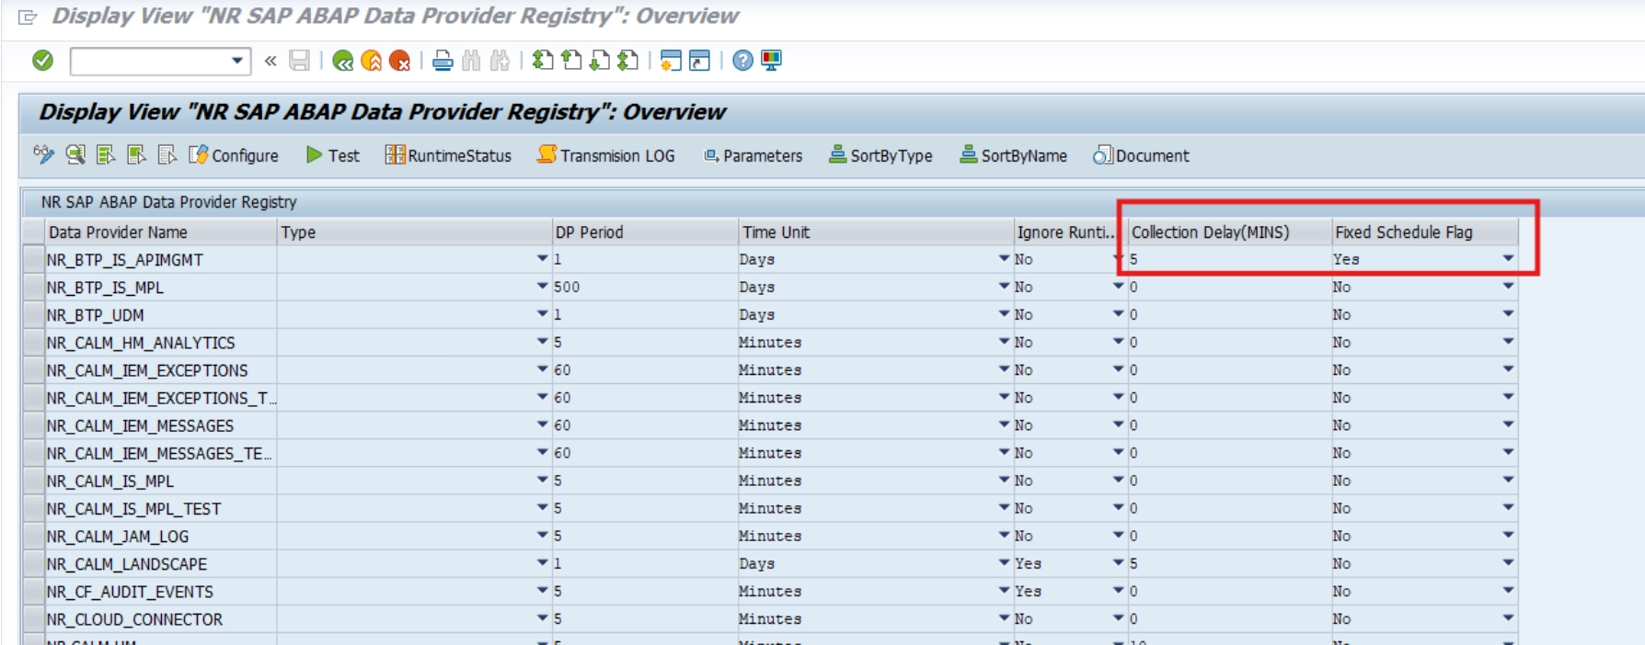Viewport: 1645px width, 645px height.
Task: Click the orange Exit icon
Action: click(372, 62)
